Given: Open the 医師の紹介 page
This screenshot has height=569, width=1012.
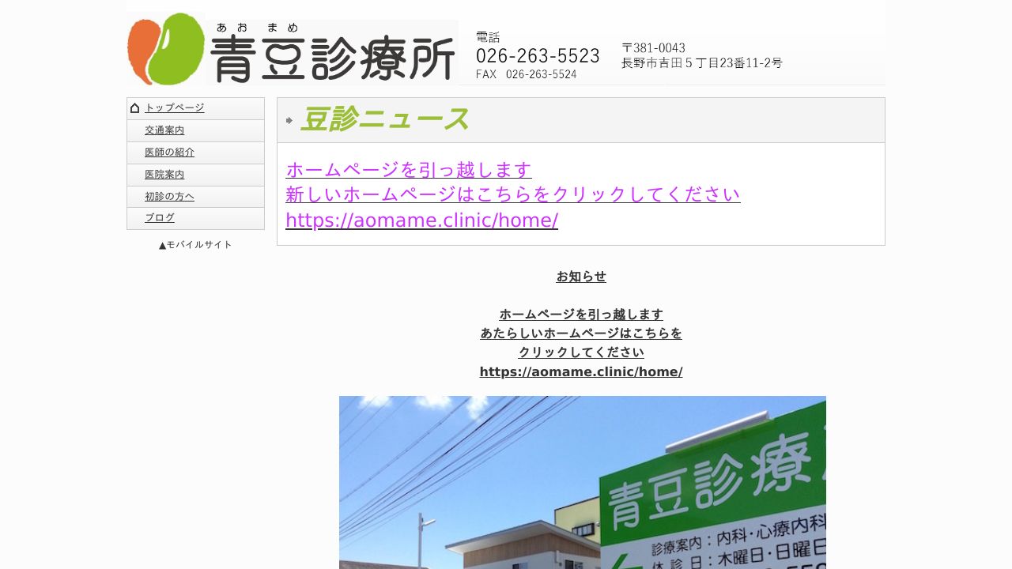Looking at the screenshot, I should click(x=169, y=152).
